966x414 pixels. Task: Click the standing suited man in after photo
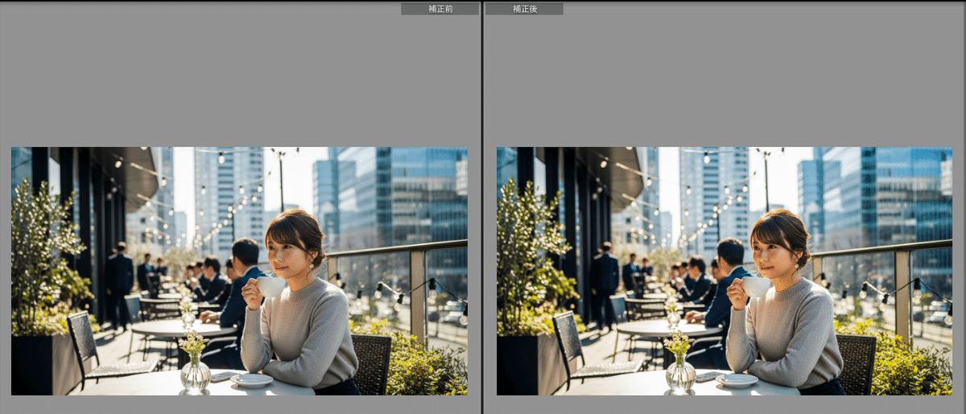click(x=605, y=281)
